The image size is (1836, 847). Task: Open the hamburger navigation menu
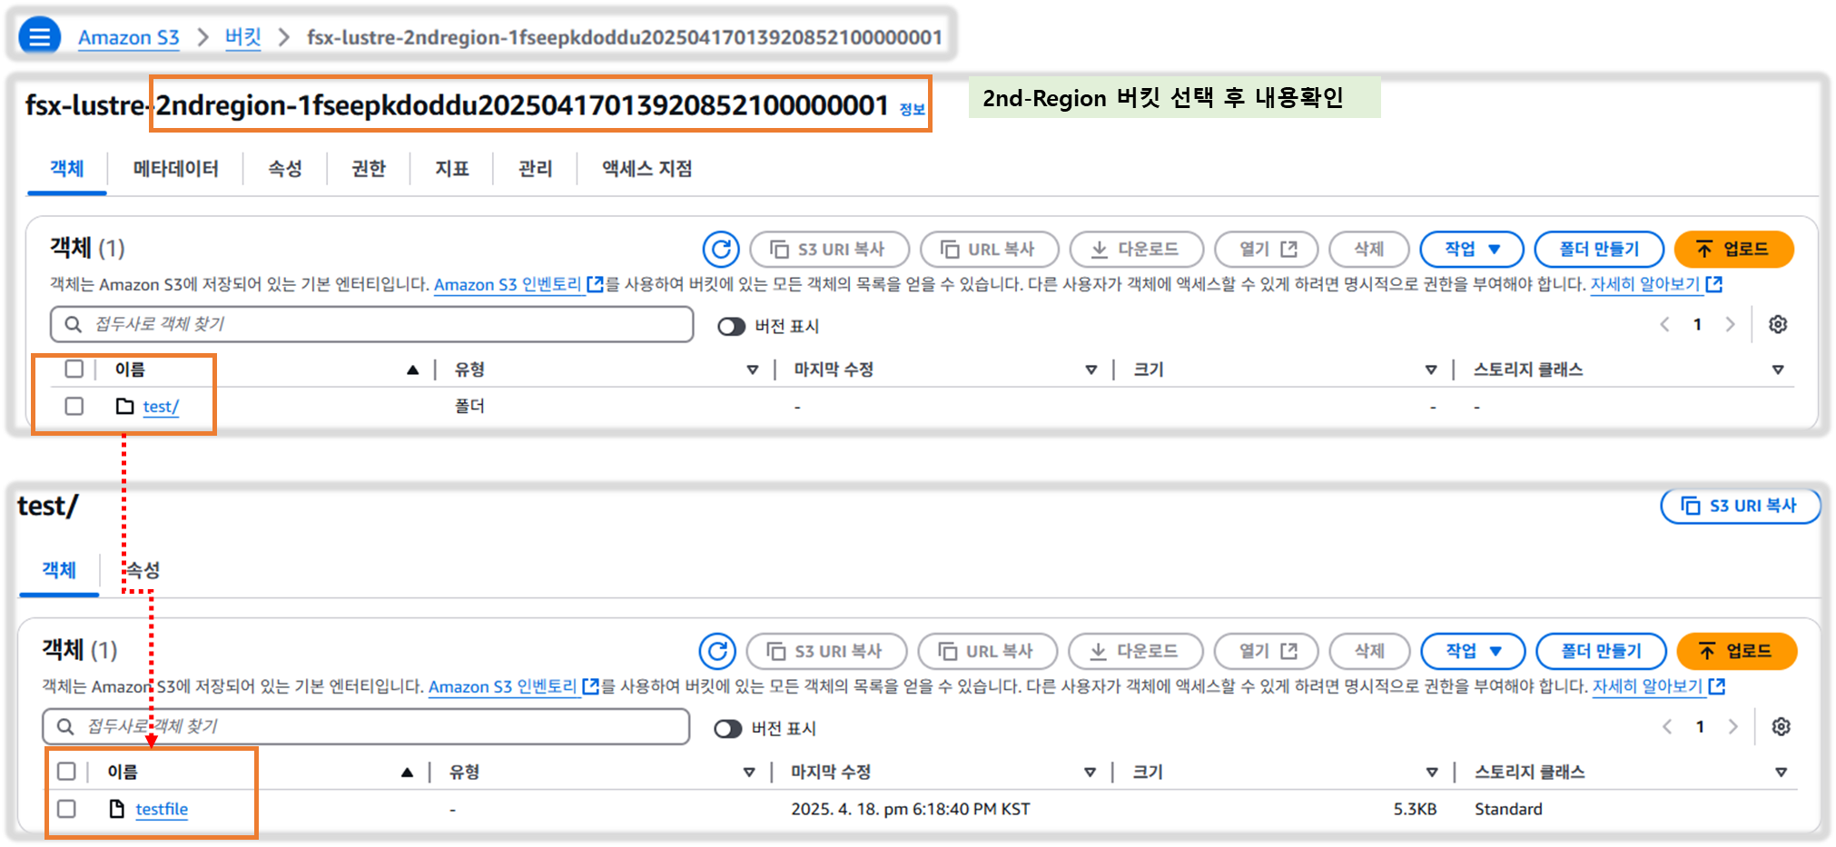39,37
